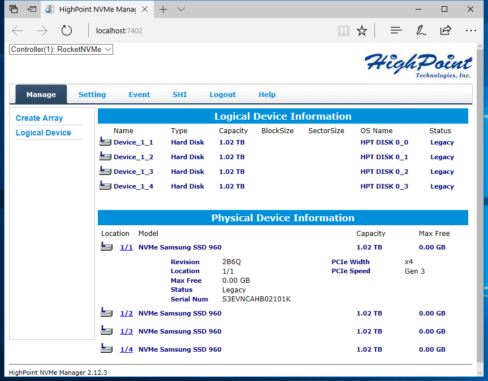Open the browser Hub lines icon

tap(396, 30)
